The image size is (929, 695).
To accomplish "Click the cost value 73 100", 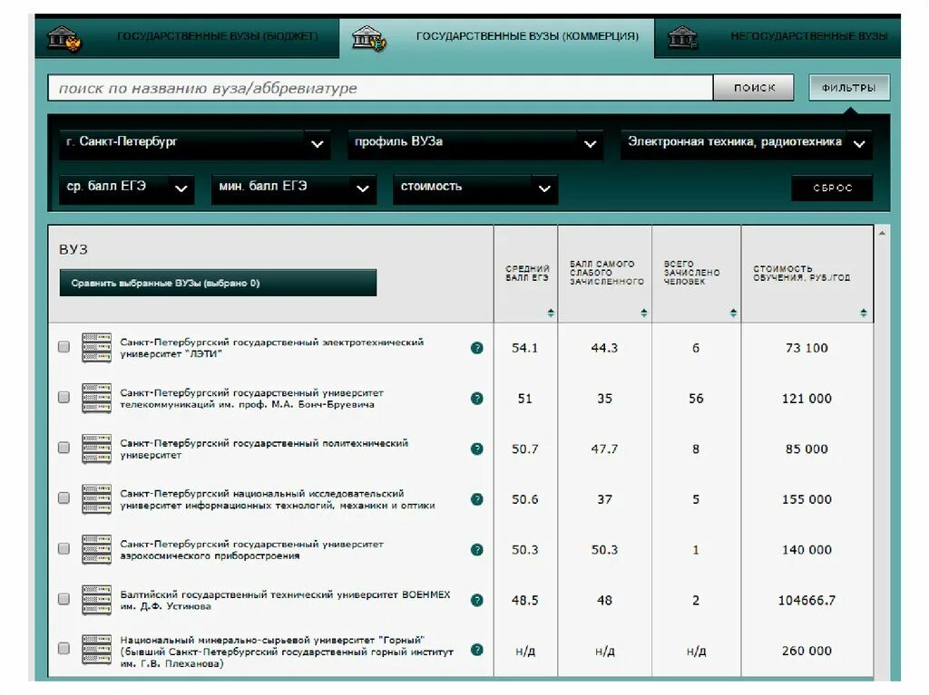I will (x=807, y=348).
